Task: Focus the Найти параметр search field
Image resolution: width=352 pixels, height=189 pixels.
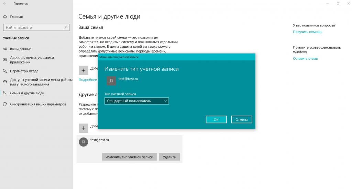Action: tap(36, 27)
